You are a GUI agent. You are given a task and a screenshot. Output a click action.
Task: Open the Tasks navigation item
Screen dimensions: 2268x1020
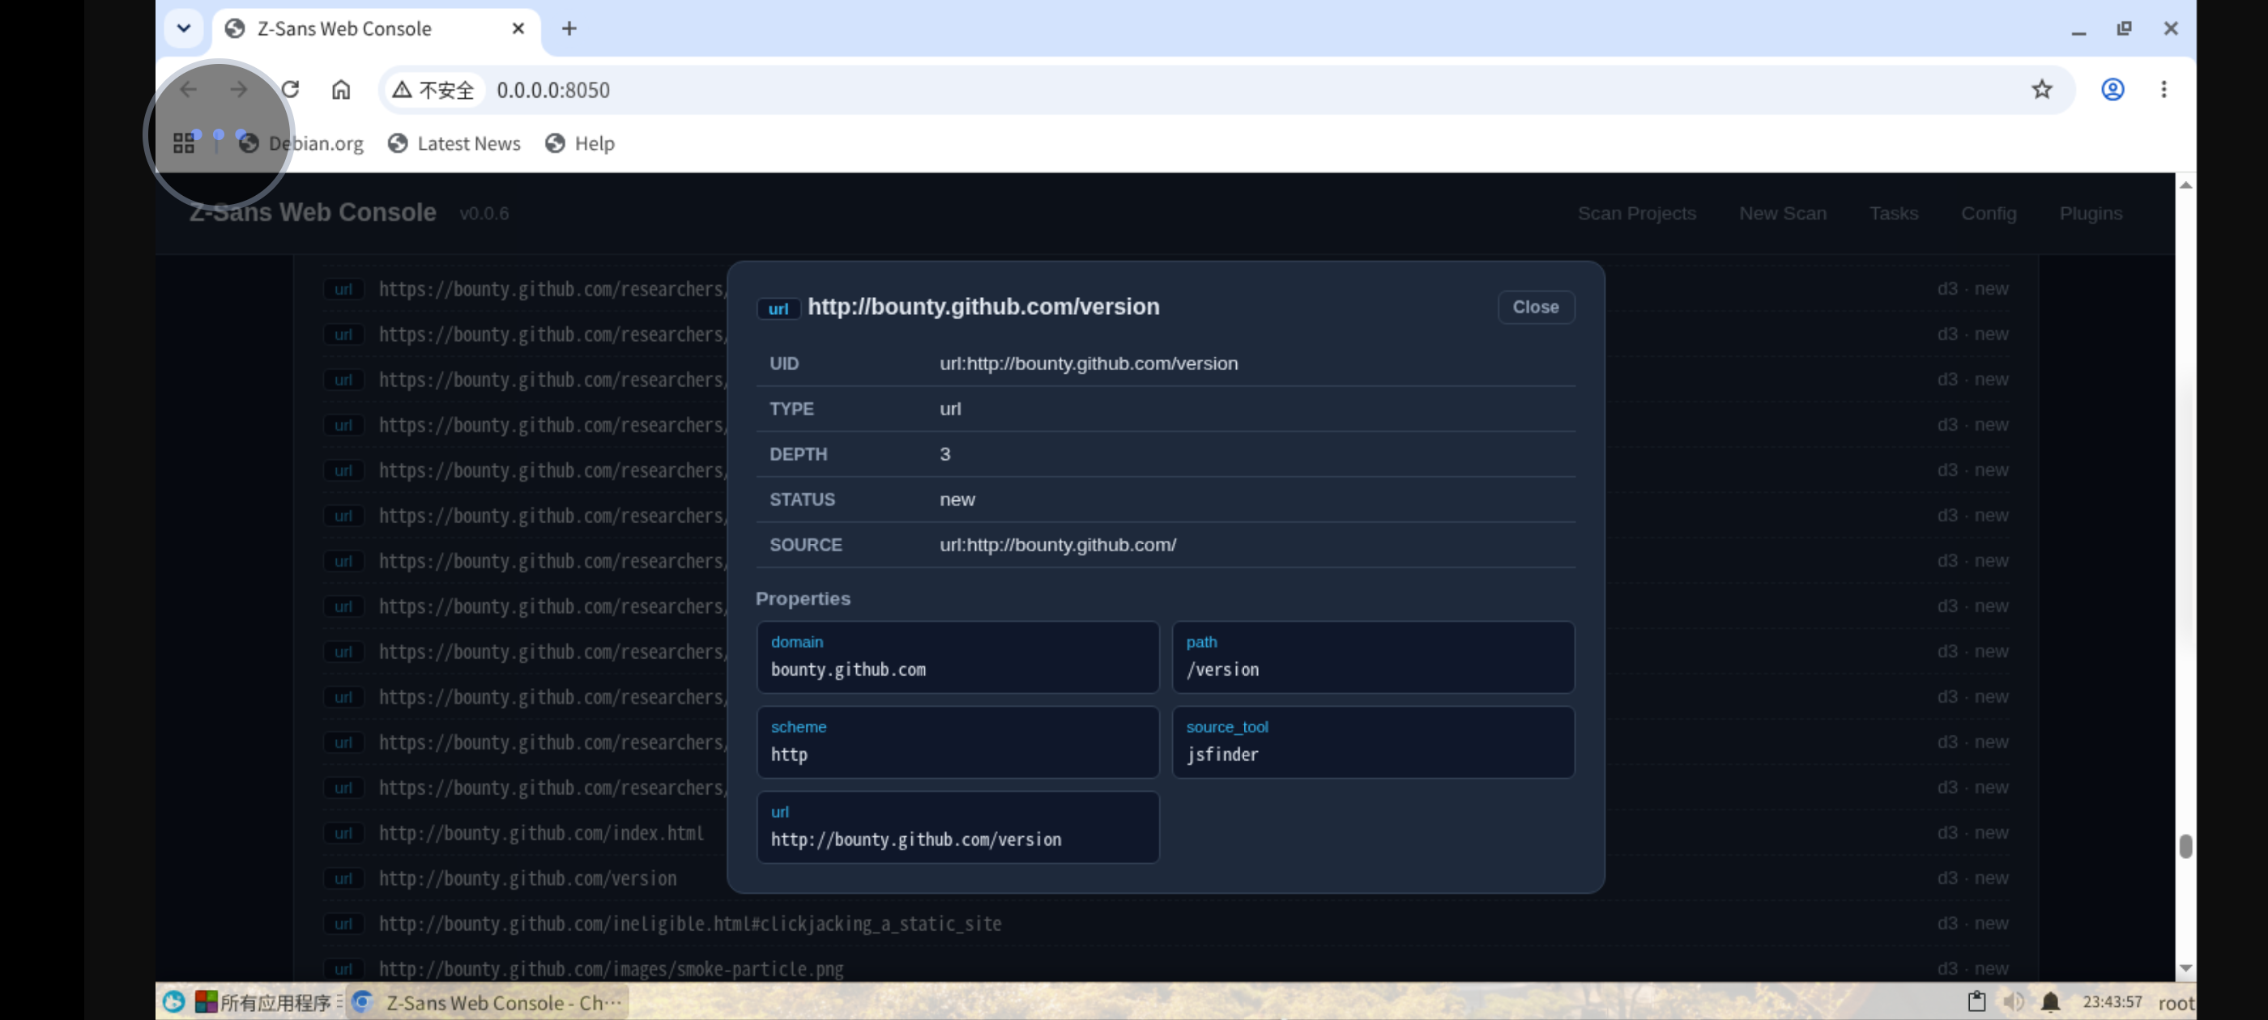1894,214
